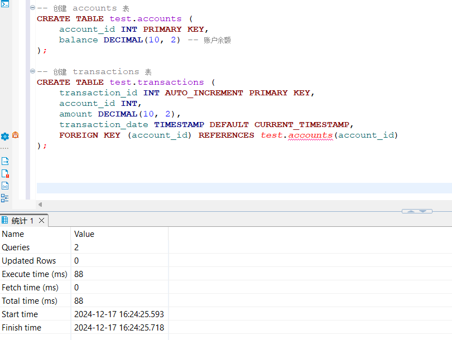Collapse the 'transactions' comment fold marker
This screenshot has width=452, height=340.
[x=32, y=72]
